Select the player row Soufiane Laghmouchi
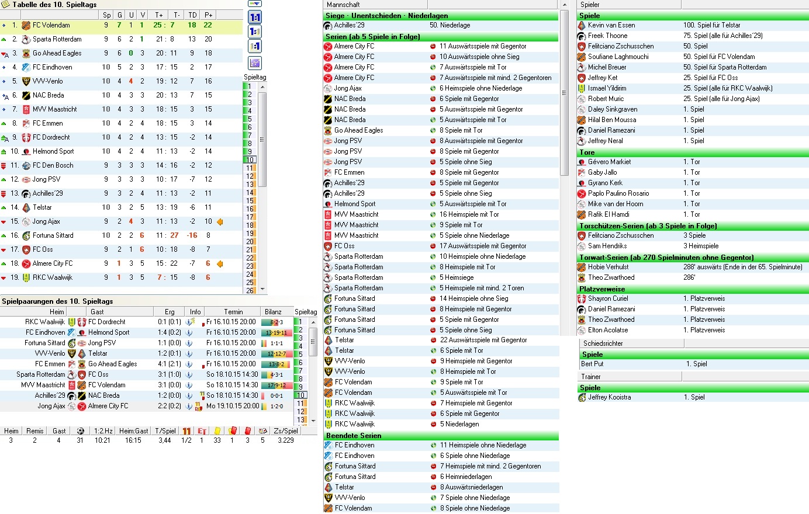809x514 pixels. click(x=693, y=57)
